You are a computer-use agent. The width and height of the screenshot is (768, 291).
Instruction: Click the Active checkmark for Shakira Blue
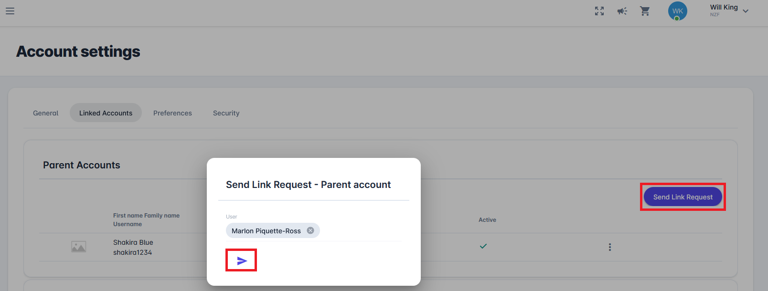click(x=483, y=246)
